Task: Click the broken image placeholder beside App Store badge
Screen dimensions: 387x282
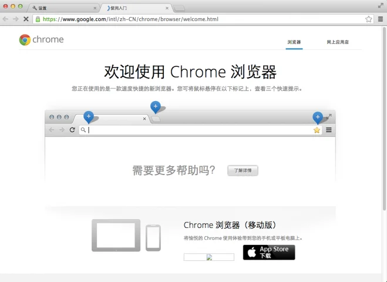Action: point(209,257)
